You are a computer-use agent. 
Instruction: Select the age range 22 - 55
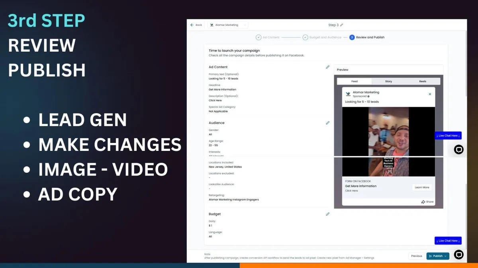(x=213, y=145)
